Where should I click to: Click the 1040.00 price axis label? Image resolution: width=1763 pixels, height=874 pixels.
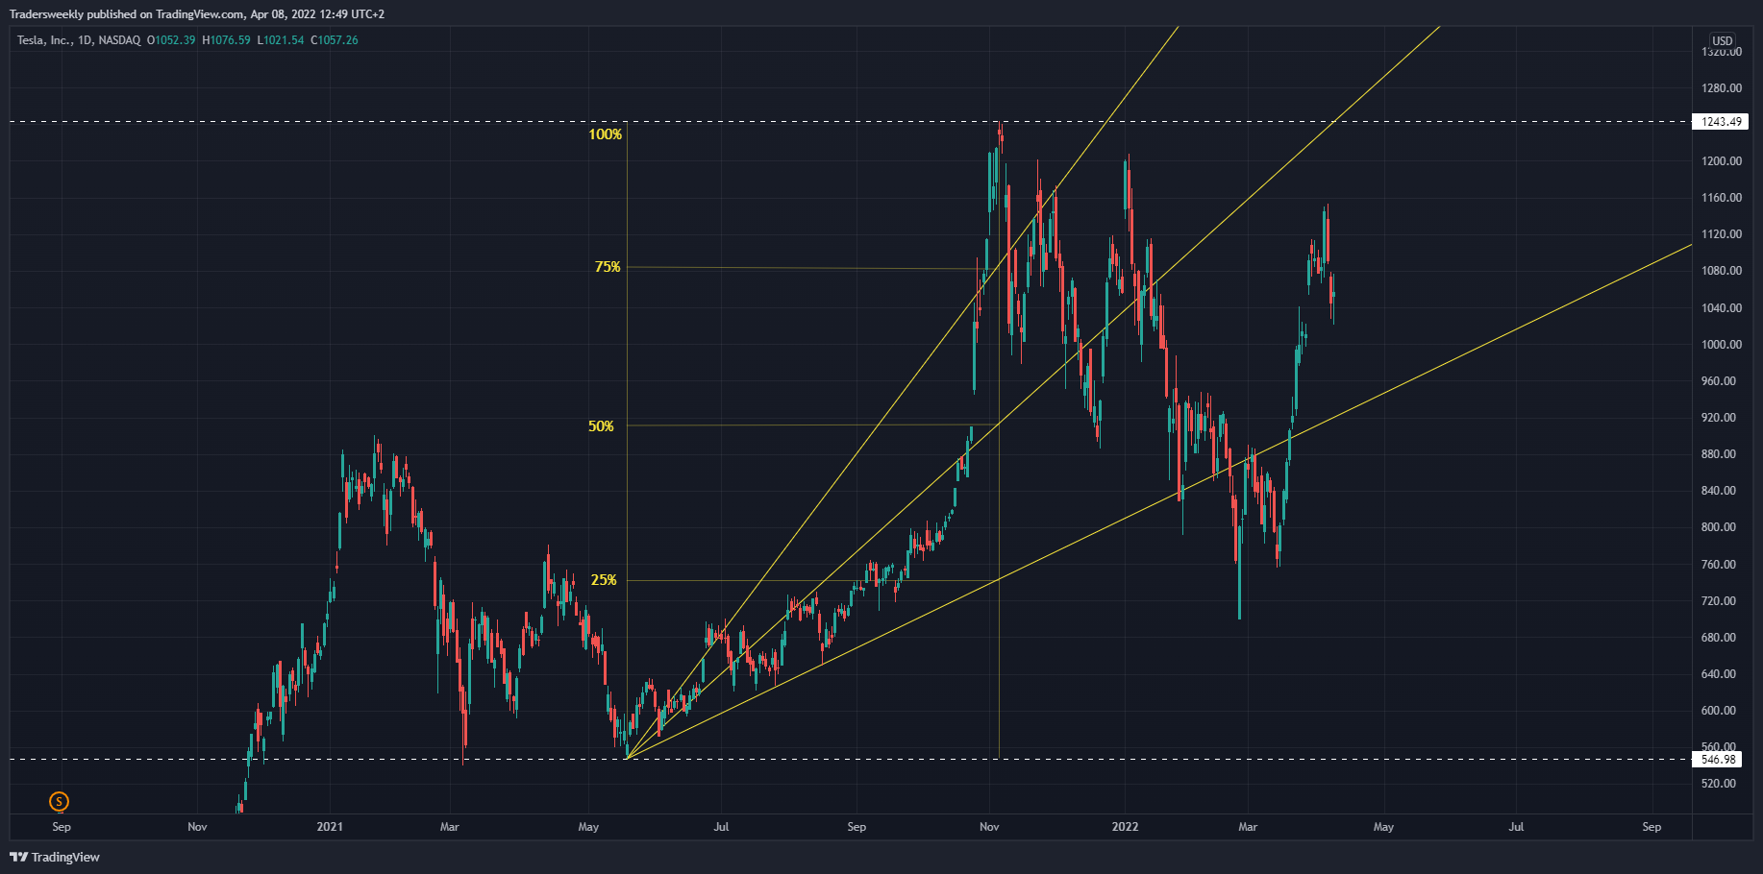[x=1721, y=308]
